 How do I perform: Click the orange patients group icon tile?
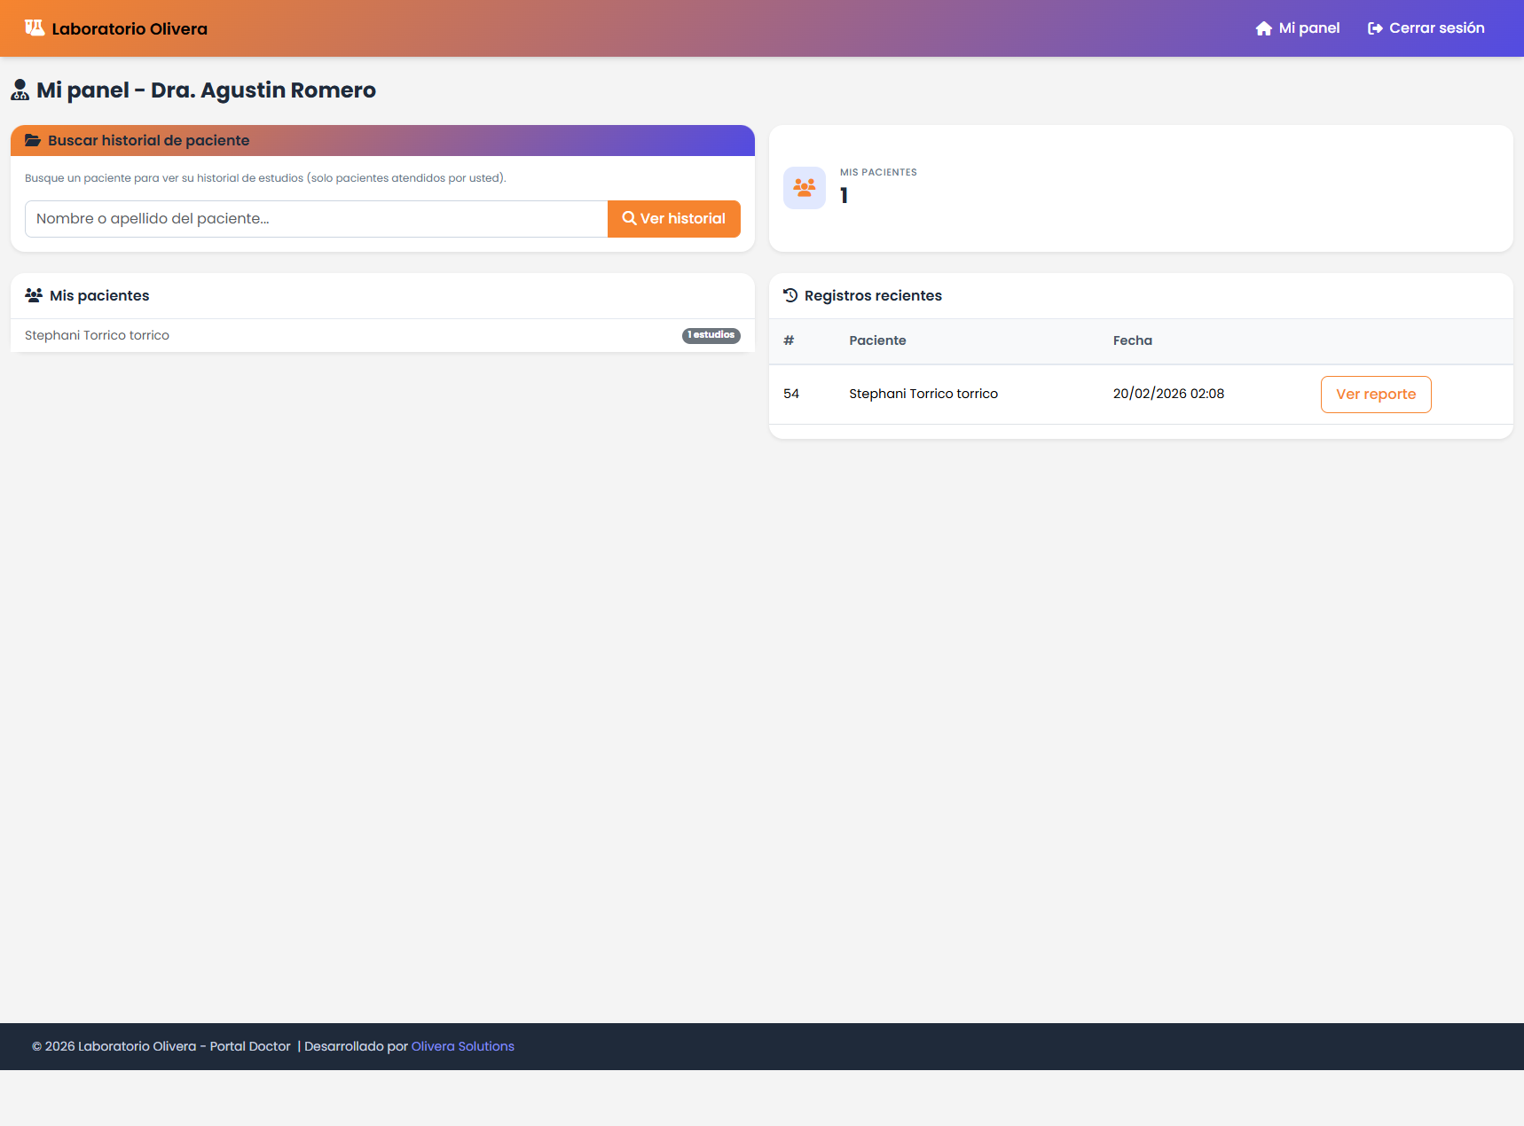click(804, 188)
